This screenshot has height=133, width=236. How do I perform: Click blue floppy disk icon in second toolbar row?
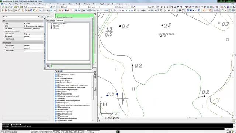[66, 10]
